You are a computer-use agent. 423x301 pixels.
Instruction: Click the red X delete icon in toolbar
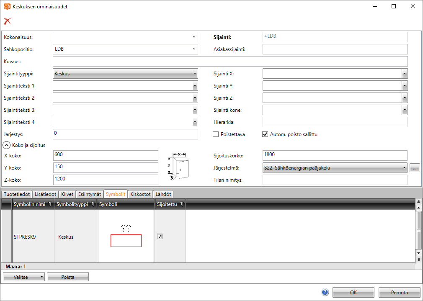point(7,21)
